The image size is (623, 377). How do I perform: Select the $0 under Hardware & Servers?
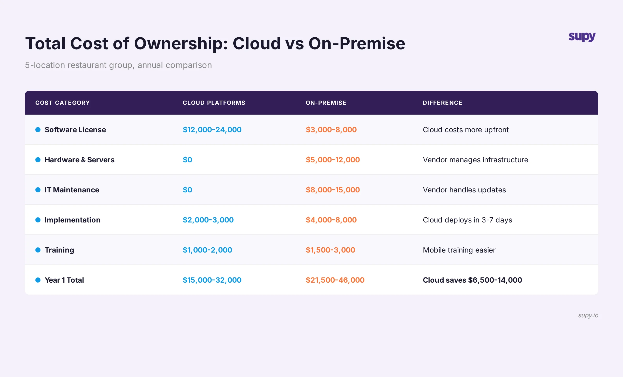[187, 159]
